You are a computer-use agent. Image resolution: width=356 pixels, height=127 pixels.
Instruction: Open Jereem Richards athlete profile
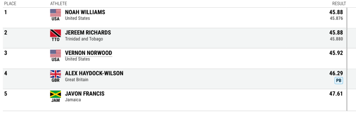point(88,33)
